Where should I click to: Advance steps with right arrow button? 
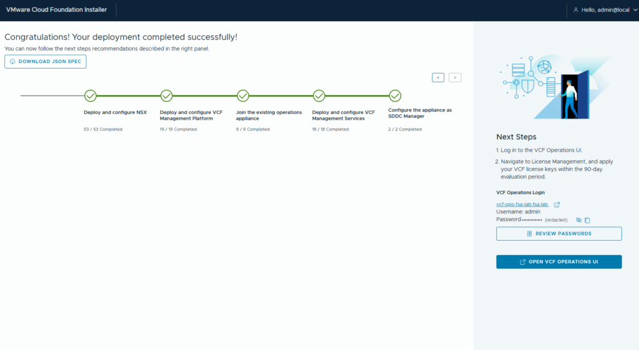455,77
